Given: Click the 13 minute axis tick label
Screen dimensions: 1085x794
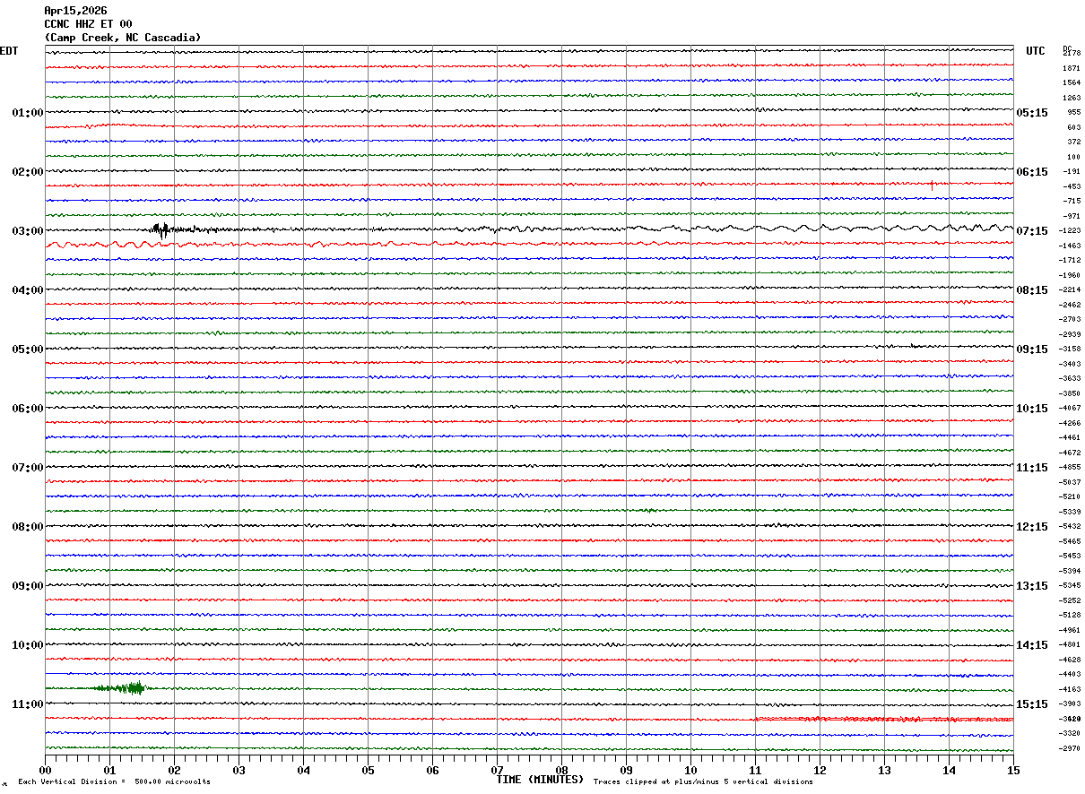Looking at the screenshot, I should pyautogui.click(x=884, y=770).
